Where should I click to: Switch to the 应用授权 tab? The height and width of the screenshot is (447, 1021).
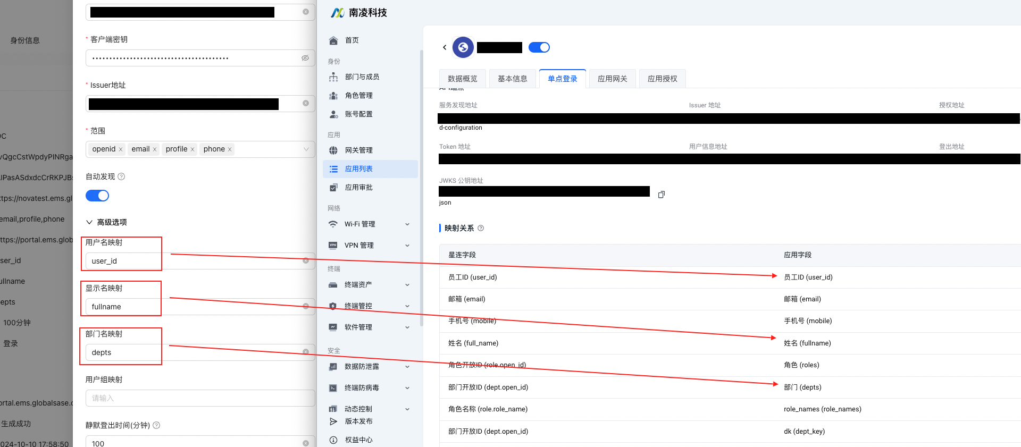click(x=663, y=79)
